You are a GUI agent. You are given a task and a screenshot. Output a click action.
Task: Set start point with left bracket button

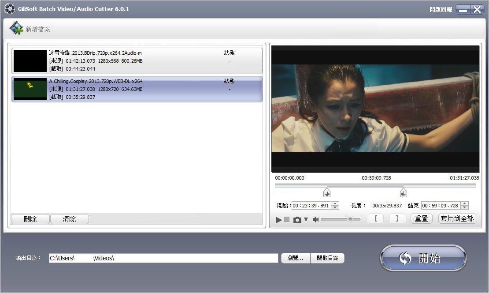376,219
